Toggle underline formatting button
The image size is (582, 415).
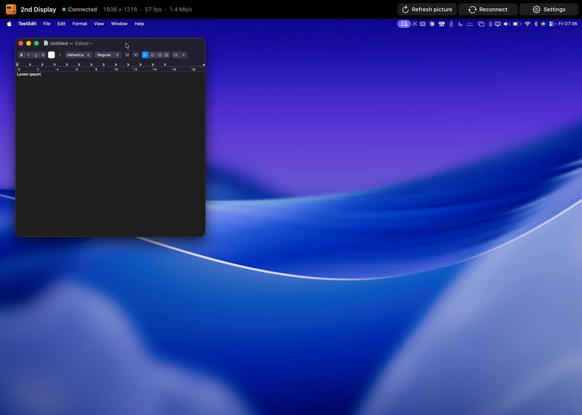click(x=36, y=55)
